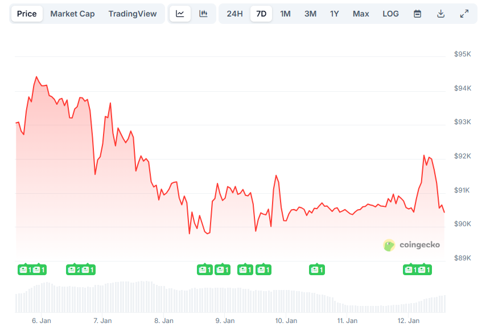Open the leftmost news badge under chart
This screenshot has height=335, width=490.
pos(25,269)
